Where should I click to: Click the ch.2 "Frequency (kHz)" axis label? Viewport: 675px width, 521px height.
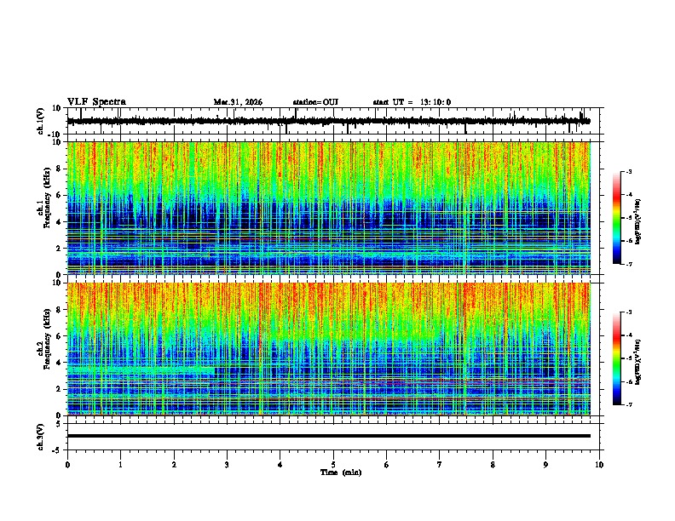[47, 339]
